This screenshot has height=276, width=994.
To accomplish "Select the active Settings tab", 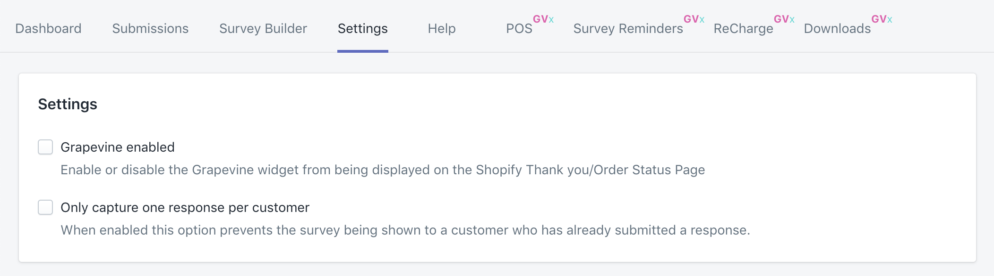I will point(362,28).
